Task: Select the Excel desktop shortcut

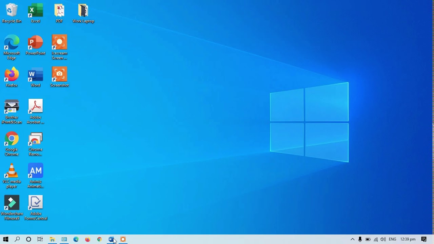Action: point(35,14)
